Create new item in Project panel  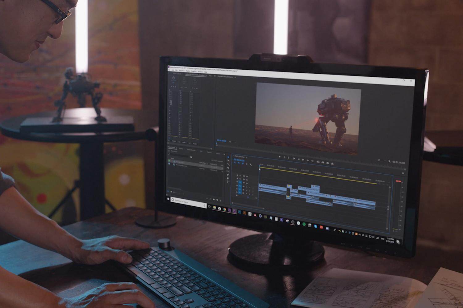(x=217, y=200)
